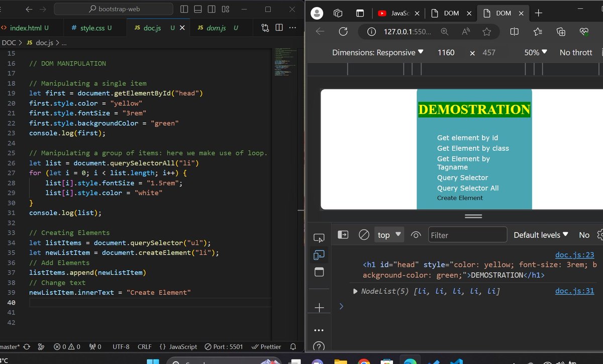This screenshot has width=603, height=364.
Task: Open the 50% zoom dropdown
Action: (536, 52)
